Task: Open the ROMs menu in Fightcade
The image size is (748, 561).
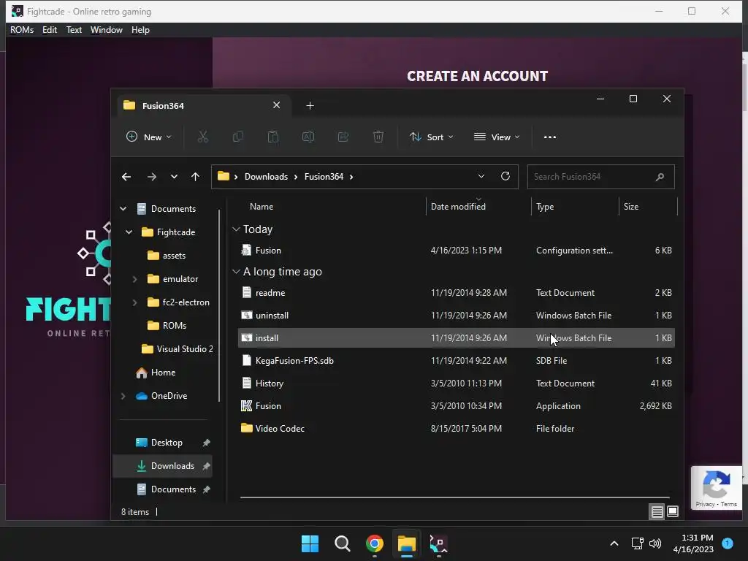Action: coord(22,29)
